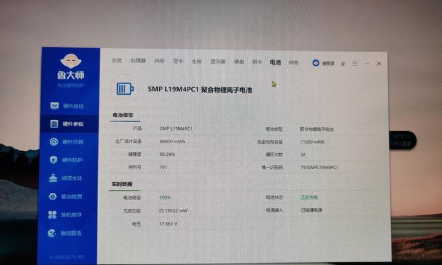442x265 pixels.
Task: Click the voltage value 17.363 V
Action: coord(168,224)
